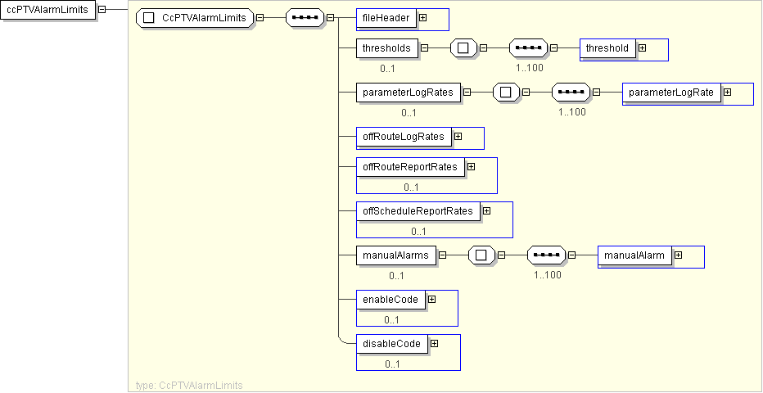The height and width of the screenshot is (393, 763).
Task: Expand the offScheduleReportRates element
Action: [486, 211]
